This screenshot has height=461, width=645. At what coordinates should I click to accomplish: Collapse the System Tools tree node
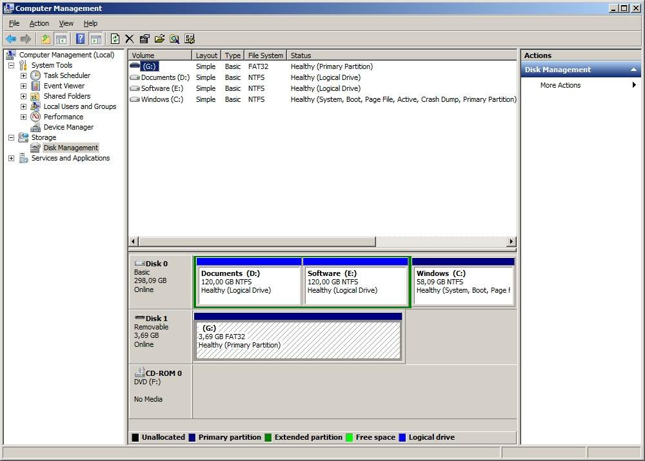(x=11, y=65)
